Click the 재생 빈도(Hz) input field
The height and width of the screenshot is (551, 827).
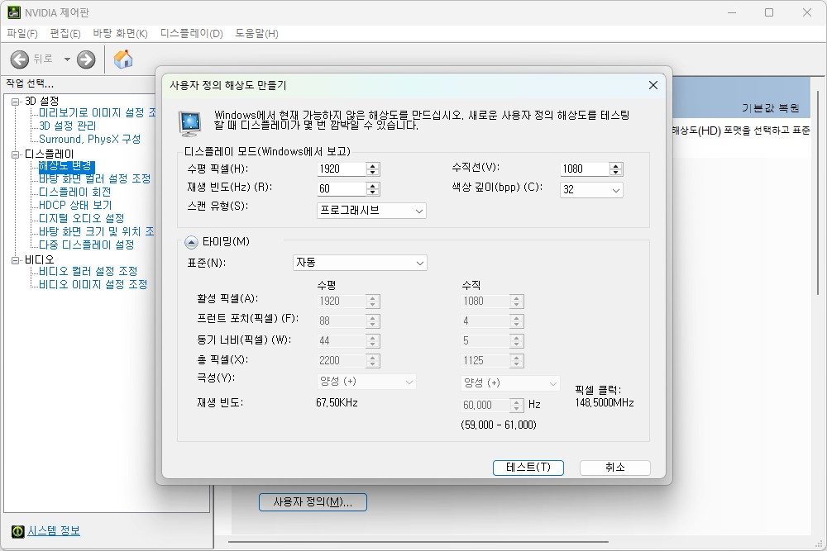point(342,189)
